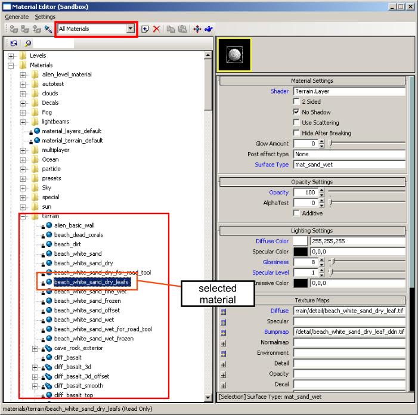Uncheck the No Shadow checkbox

(x=296, y=112)
